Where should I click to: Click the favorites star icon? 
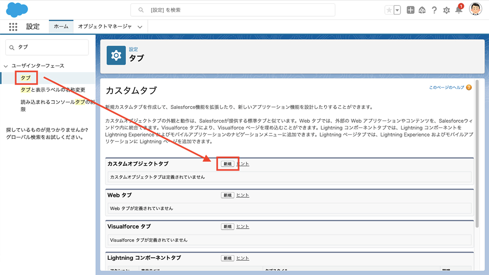pos(389,10)
